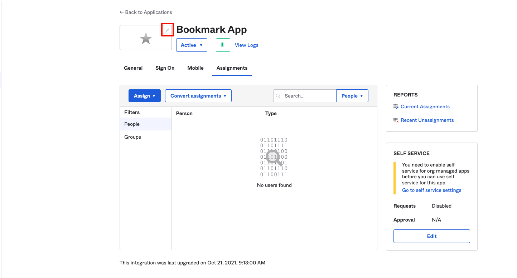Switch to the Mobile tab
Screen dimensions: 517x278
pos(195,68)
